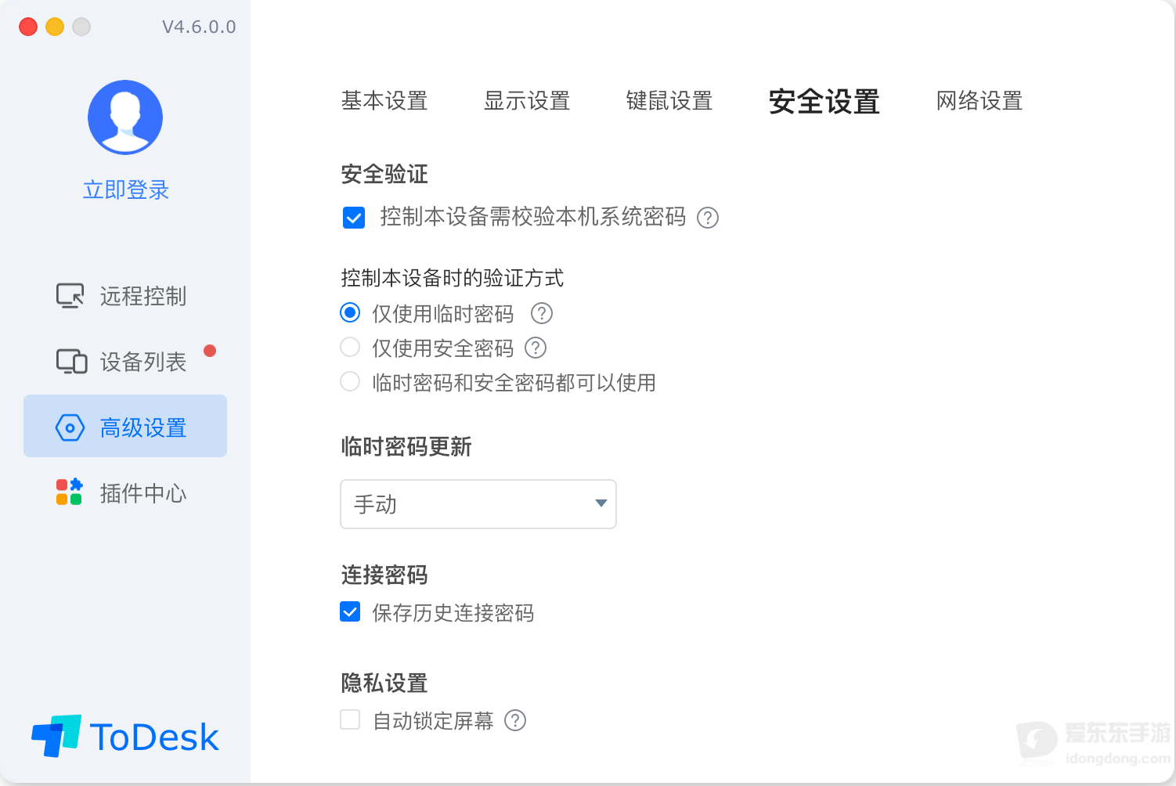
Task: Open help icon beside 仅使用安全密码
Action: [536, 348]
